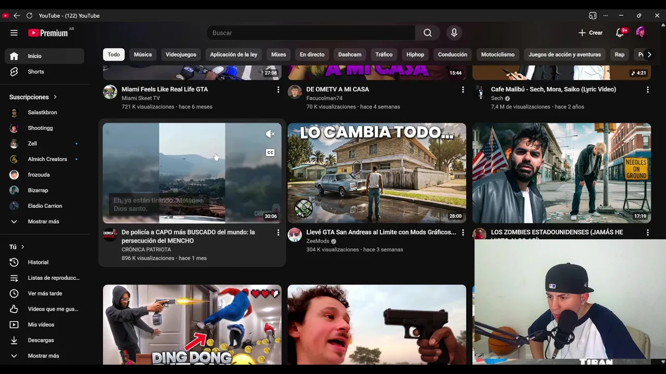666x374 pixels.
Task: Go to Inicio in sidebar
Action: click(x=44, y=56)
